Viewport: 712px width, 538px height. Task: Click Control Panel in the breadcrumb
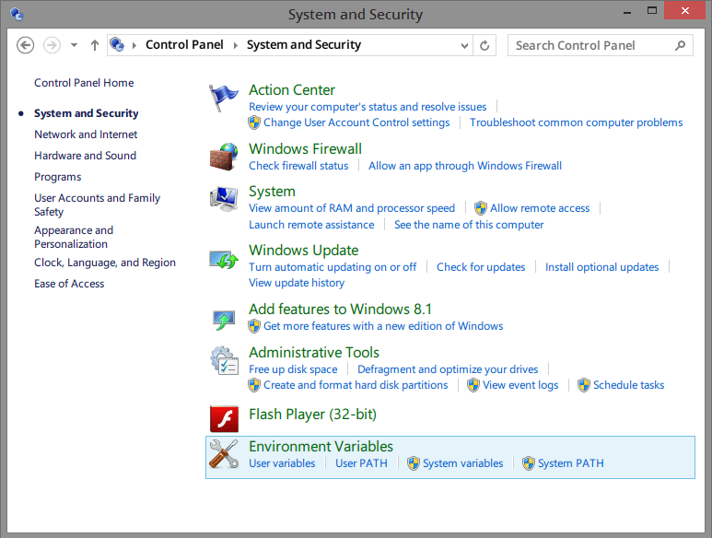(184, 45)
